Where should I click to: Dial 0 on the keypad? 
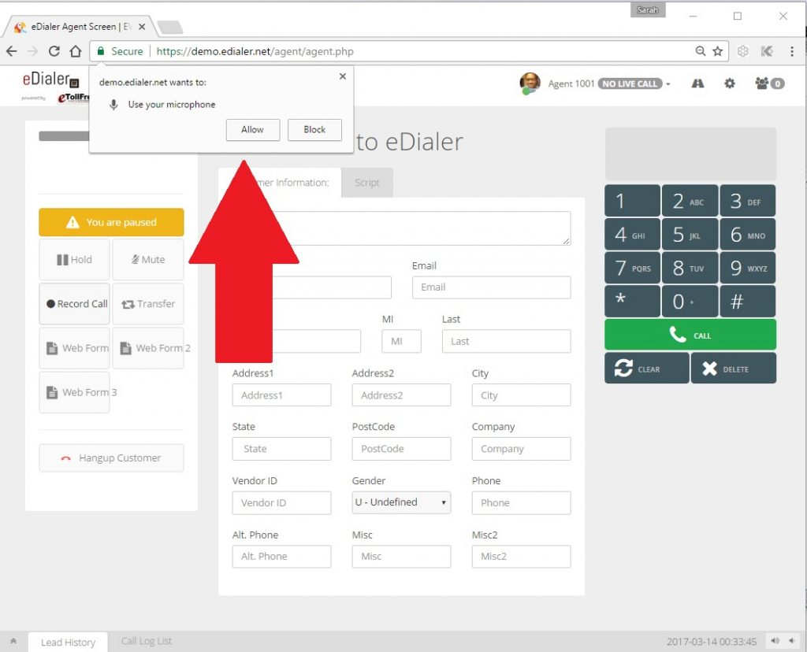pos(690,302)
